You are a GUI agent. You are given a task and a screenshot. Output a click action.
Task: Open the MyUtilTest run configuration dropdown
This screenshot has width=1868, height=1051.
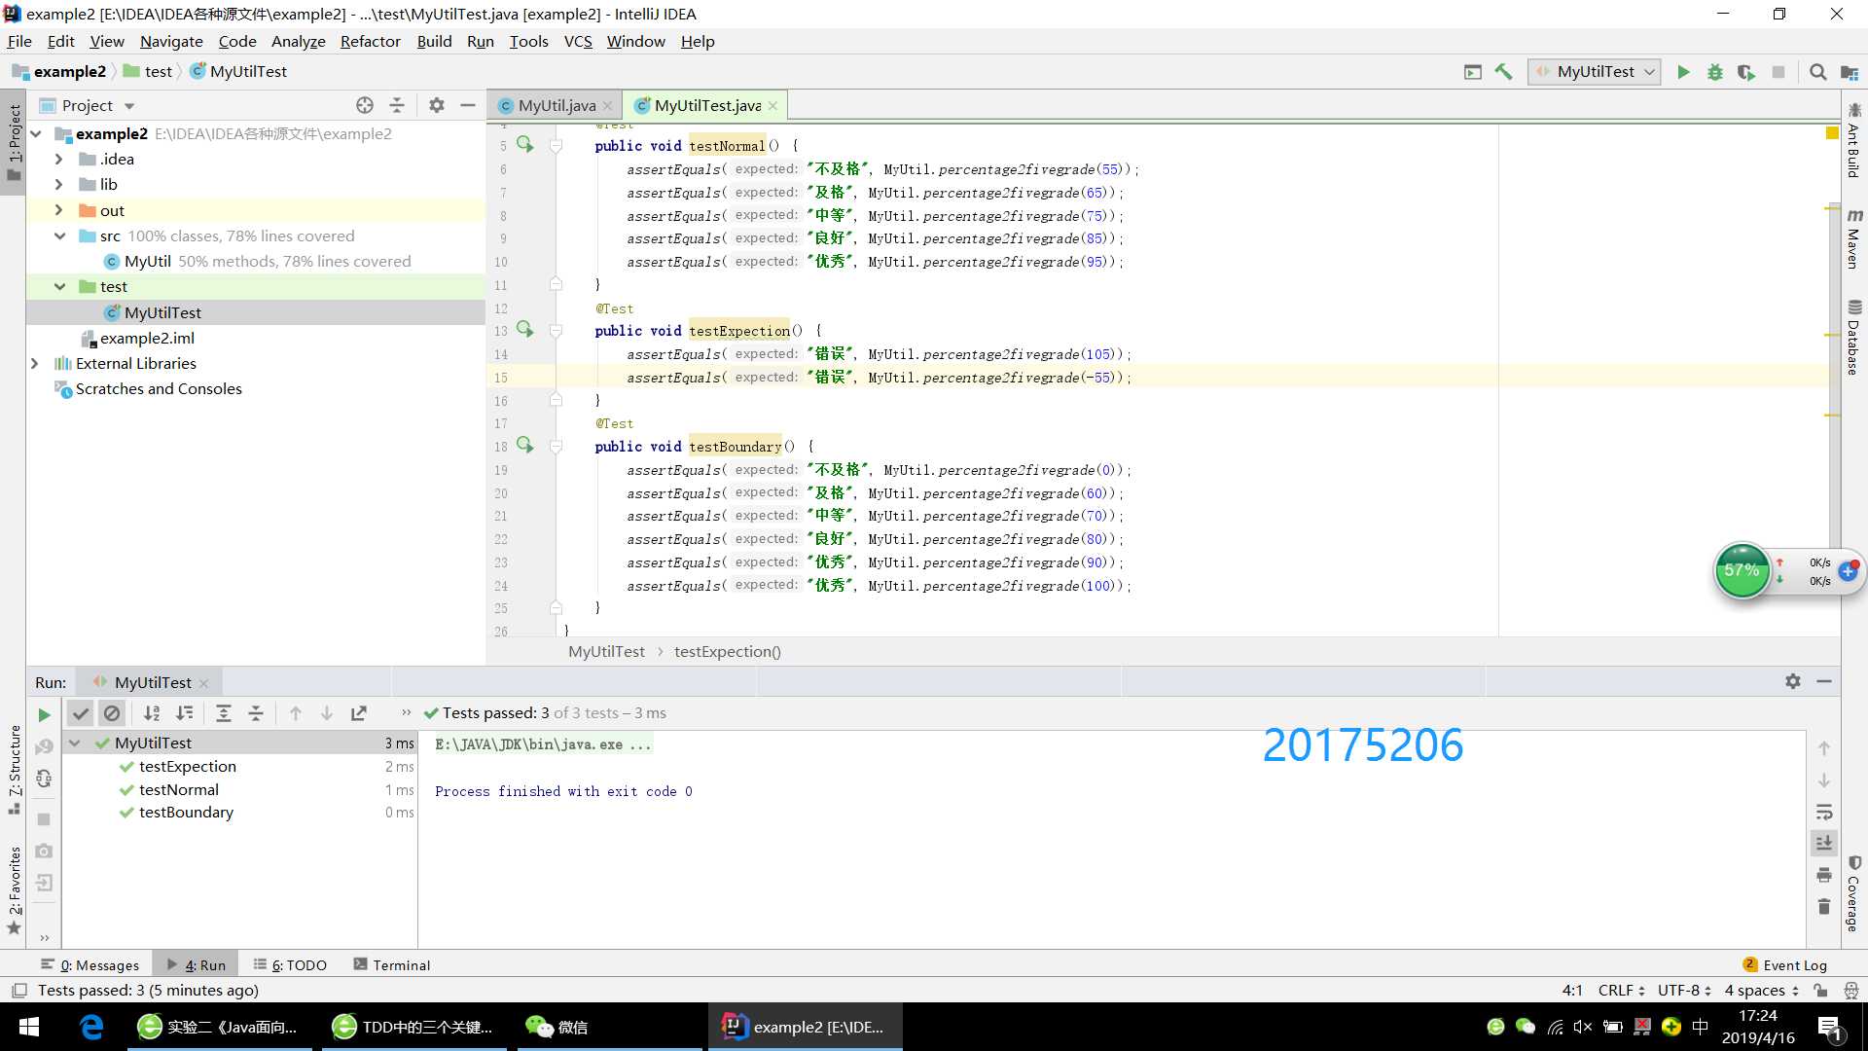pyautogui.click(x=1594, y=72)
